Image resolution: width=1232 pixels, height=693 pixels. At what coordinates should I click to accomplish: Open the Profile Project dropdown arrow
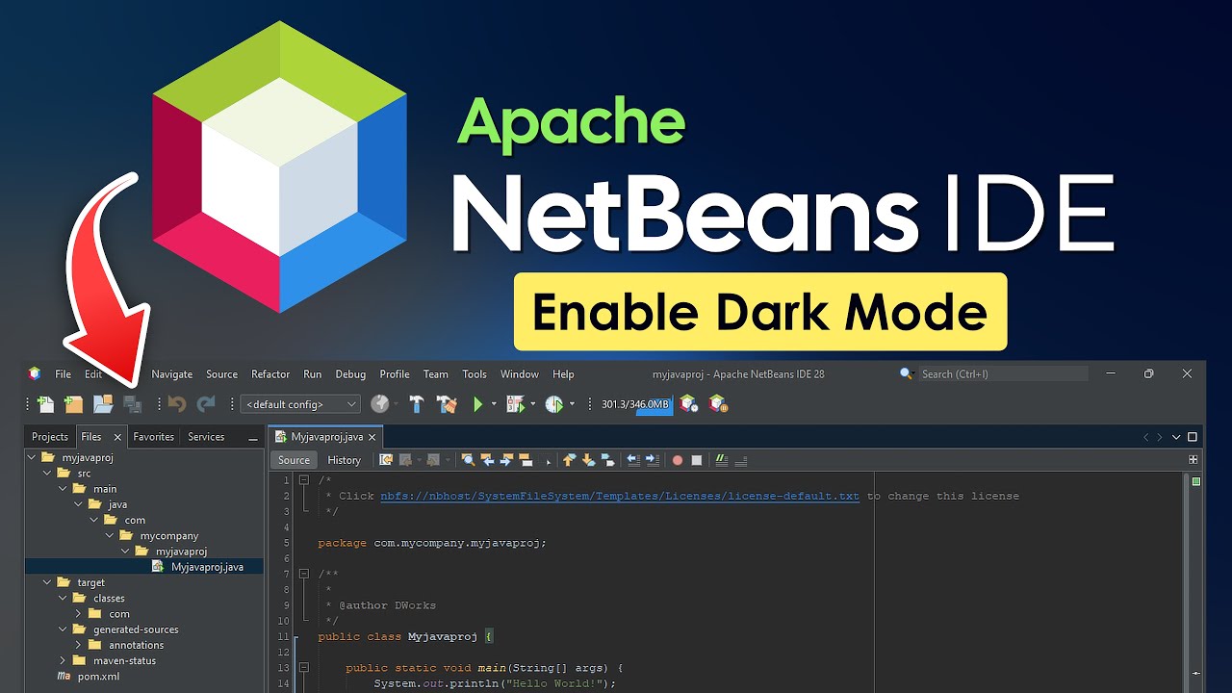click(572, 404)
